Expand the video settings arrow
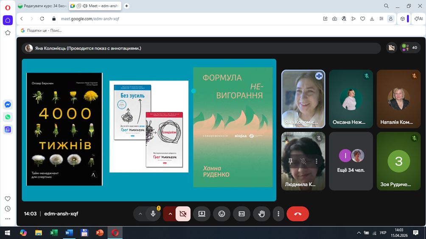Screen dimensions: 426x239 pyautogui.click(x=170, y=214)
